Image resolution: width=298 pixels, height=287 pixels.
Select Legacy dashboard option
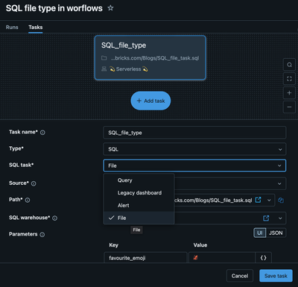point(139,193)
